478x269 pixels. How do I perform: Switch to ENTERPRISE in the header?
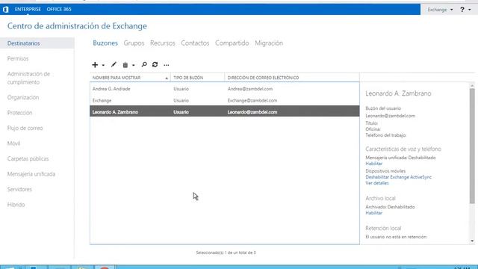coord(28,10)
